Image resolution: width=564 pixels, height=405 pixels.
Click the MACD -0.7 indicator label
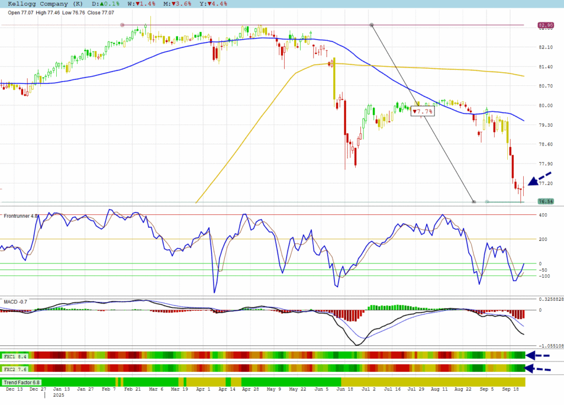[x=15, y=302]
